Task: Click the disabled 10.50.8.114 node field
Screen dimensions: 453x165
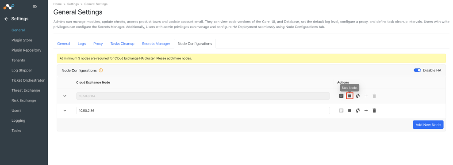Action: pyautogui.click(x=203, y=96)
